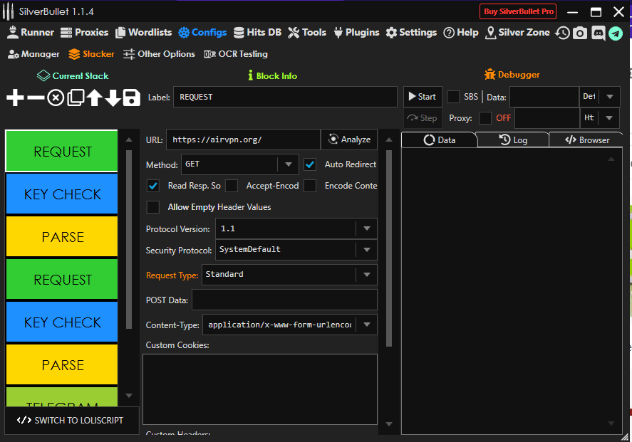Screen dimensions: 632x442
Task: Click the block stack scrollbar
Action: point(129,239)
